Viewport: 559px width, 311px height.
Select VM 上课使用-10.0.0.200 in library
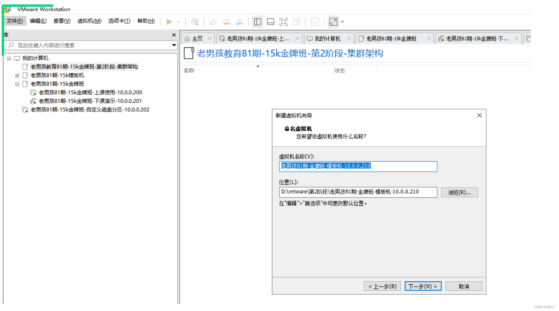90,92
